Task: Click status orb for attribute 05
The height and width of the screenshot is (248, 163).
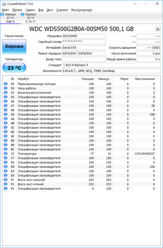Action: coord(5,84)
